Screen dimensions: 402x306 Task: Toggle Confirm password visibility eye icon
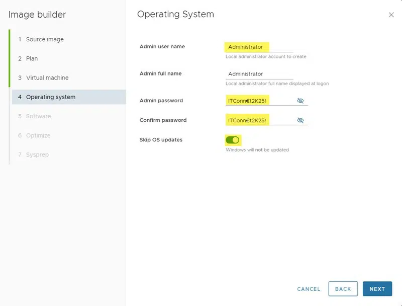[300, 120]
